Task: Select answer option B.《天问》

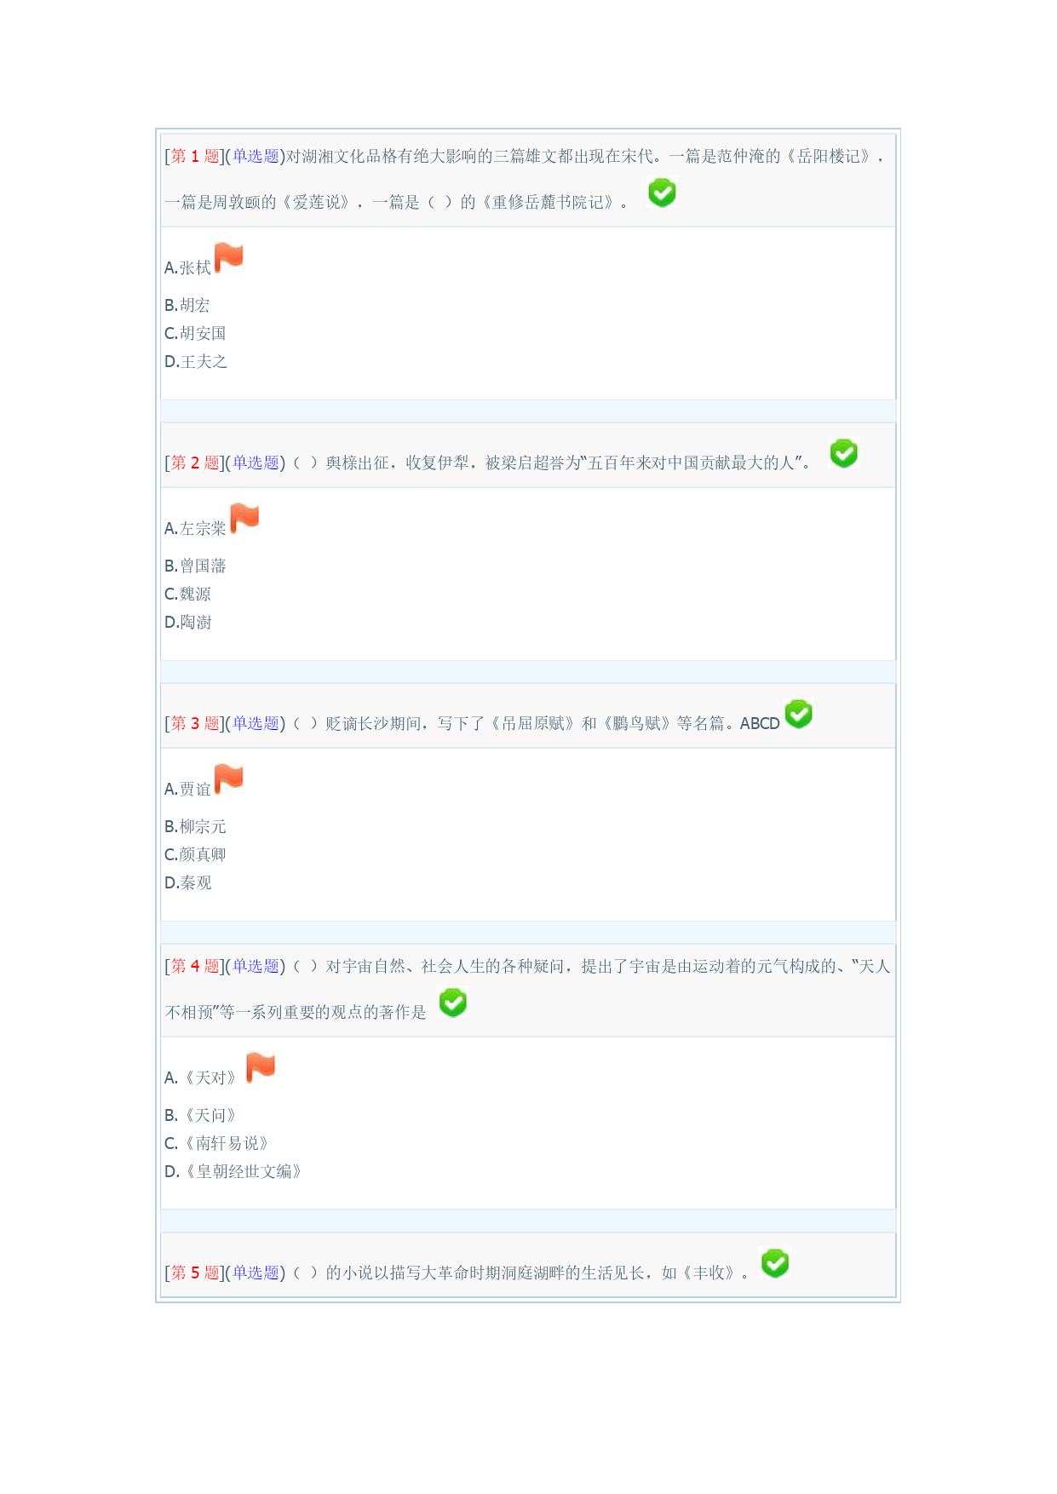Action: click(x=200, y=1115)
